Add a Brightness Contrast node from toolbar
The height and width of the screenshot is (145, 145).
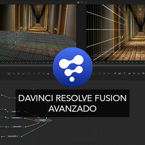[43, 74]
